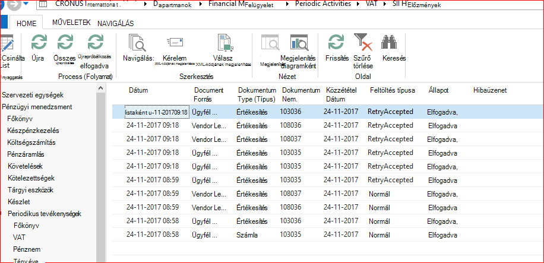The image size is (544, 263).
Task: Click the Frissítés refresh icon
Action: point(336,43)
